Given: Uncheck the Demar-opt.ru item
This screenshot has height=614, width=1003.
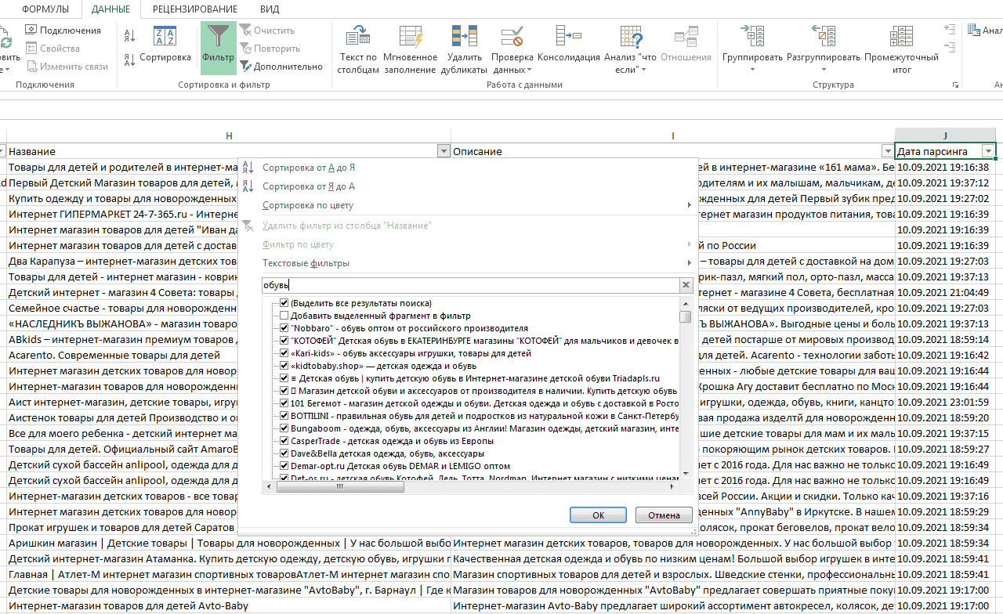Looking at the screenshot, I should [x=284, y=465].
